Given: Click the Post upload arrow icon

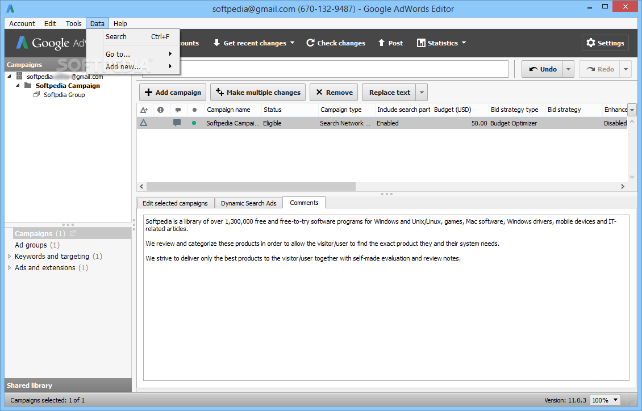Looking at the screenshot, I should [x=381, y=43].
